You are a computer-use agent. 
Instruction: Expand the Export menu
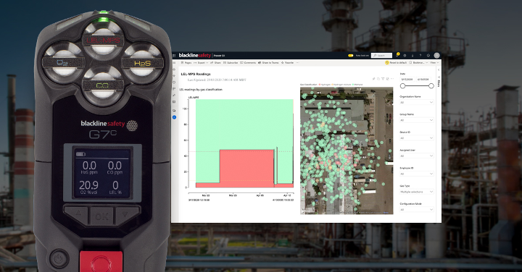pos(201,63)
